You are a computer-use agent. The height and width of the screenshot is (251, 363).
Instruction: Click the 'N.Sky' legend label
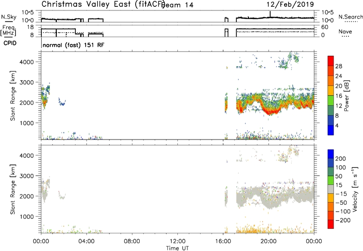point(9,17)
